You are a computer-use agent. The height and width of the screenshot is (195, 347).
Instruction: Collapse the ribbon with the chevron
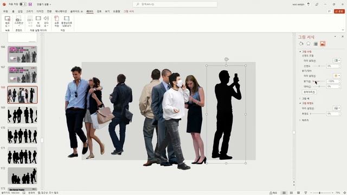pyautogui.click(x=343, y=30)
